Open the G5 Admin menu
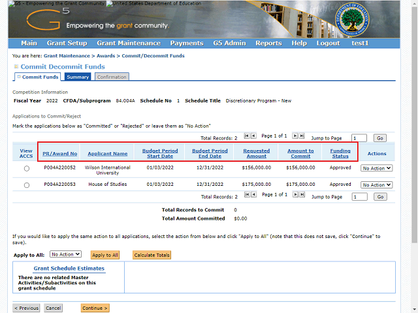This screenshot has height=313, width=418. point(229,43)
